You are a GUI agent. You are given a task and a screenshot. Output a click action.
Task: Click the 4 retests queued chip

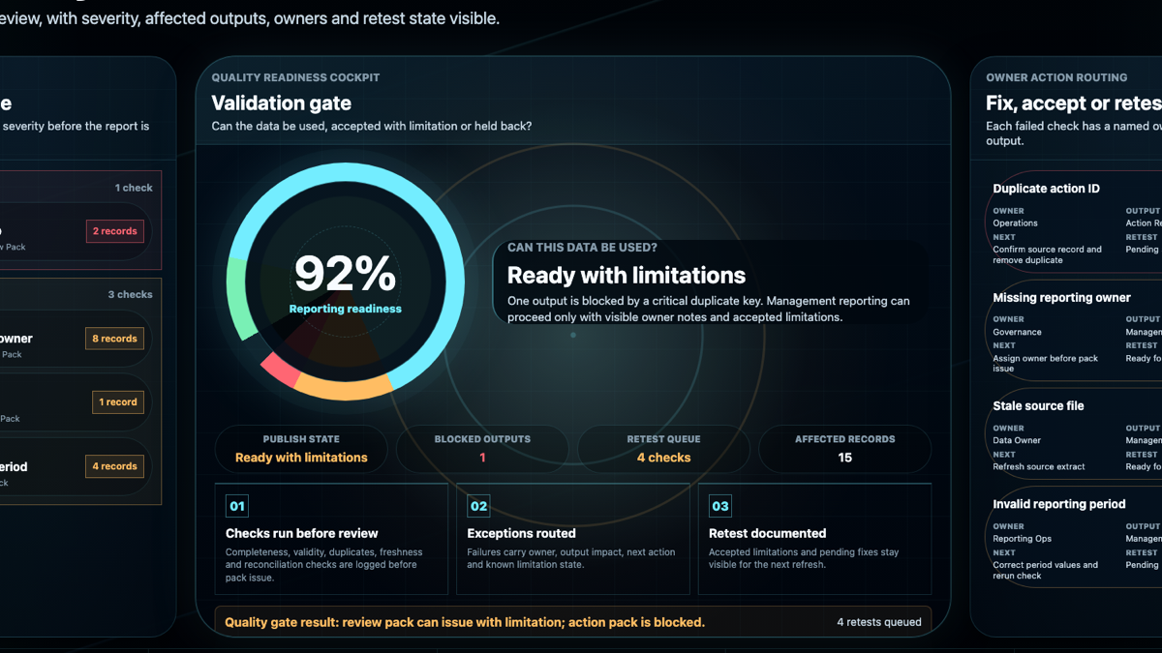(879, 622)
